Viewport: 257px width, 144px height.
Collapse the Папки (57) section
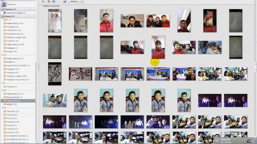coord(2,16)
